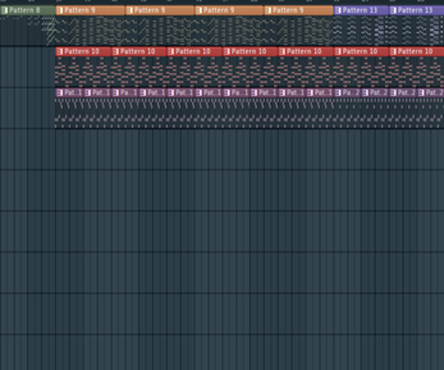Open the first Pattern 10 clip menu icon
Screen dimensions: 444x370
pos(60,52)
